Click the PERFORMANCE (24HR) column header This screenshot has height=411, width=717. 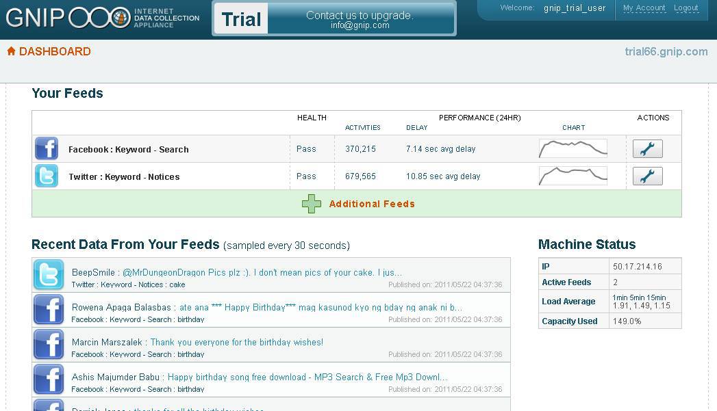click(x=479, y=118)
